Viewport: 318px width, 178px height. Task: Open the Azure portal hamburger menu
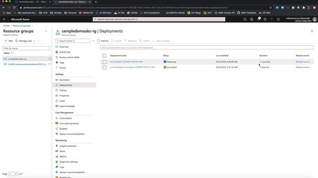pyautogui.click(x=4, y=19)
